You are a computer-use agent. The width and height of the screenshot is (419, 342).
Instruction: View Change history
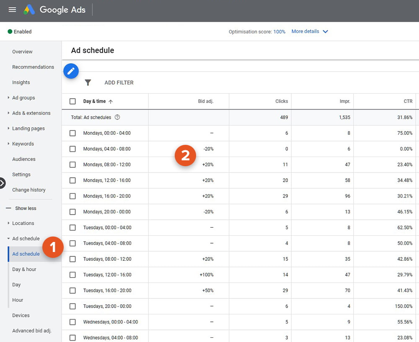click(x=28, y=190)
